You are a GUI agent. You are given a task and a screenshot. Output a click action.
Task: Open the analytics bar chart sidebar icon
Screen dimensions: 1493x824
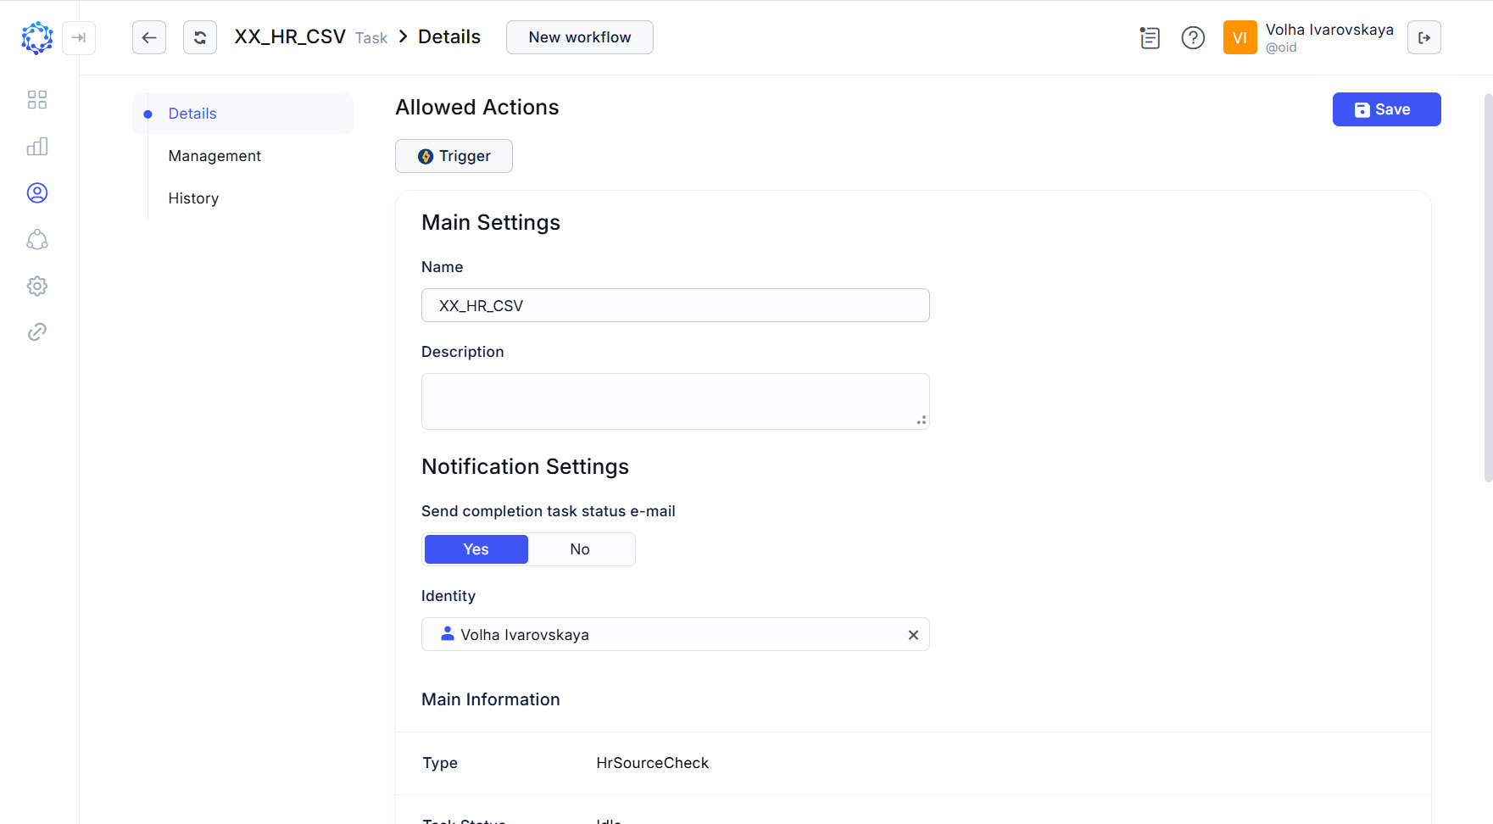click(x=36, y=146)
